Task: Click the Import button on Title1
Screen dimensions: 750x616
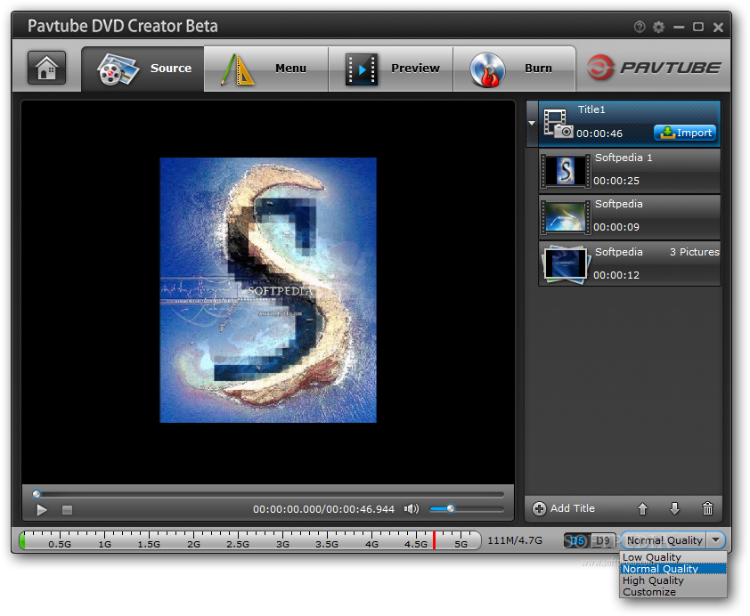Action: pos(684,133)
